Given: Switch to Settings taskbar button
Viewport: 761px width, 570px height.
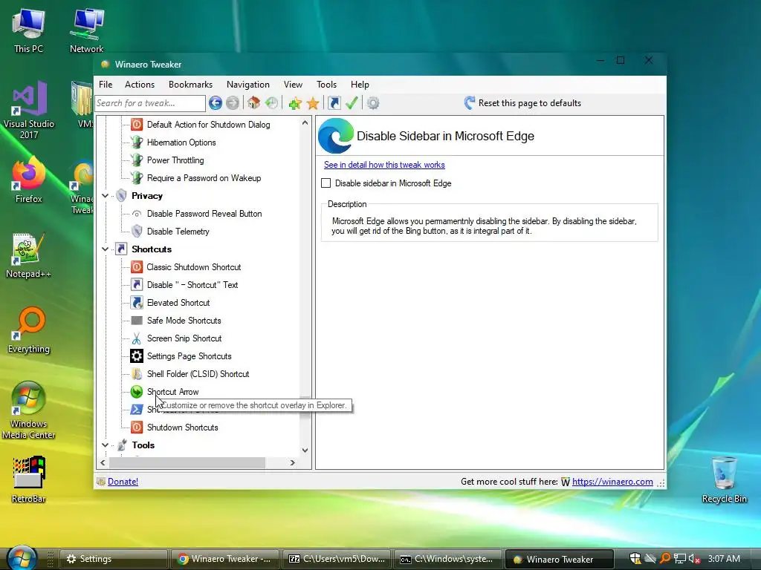Looking at the screenshot, I should [114, 559].
